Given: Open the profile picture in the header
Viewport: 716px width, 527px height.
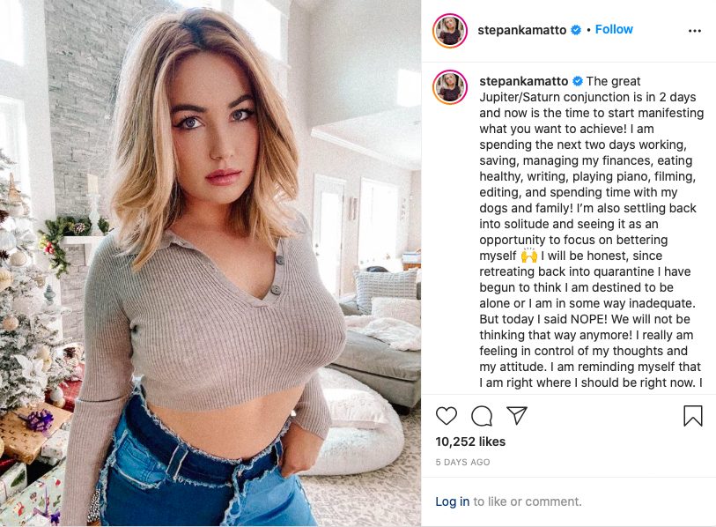Looking at the screenshot, I should tap(450, 31).
